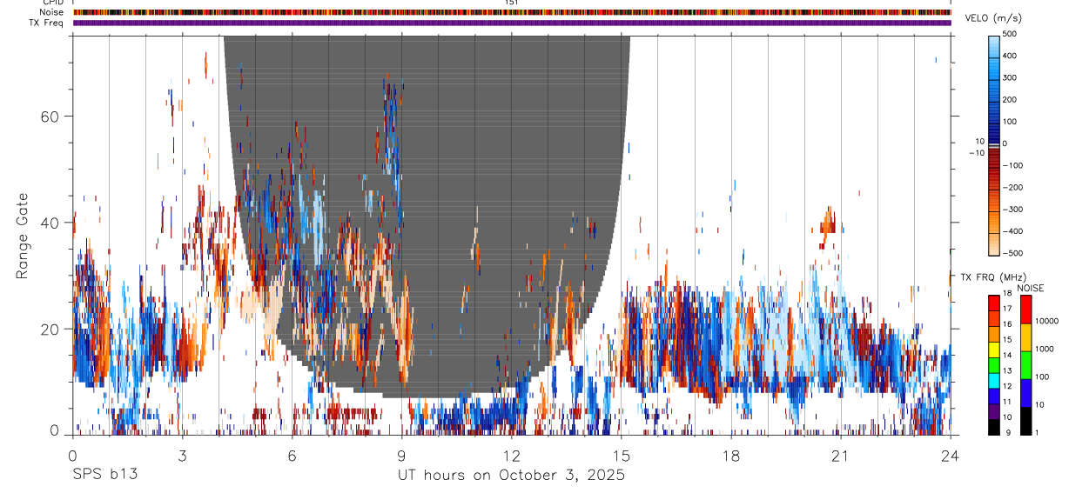The image size is (1069, 493).
Task: Click the x-axis tick label '3'
Action: (182, 456)
